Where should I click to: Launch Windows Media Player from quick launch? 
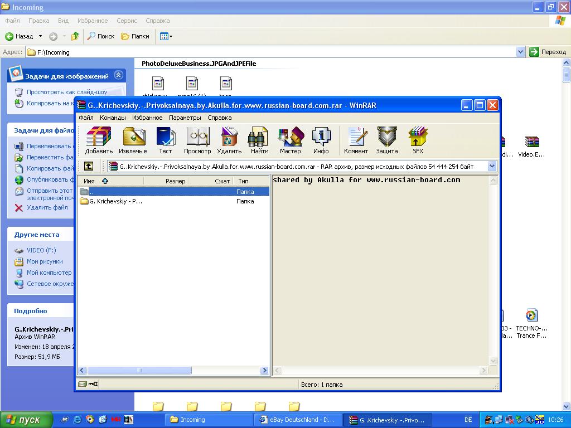pos(90,420)
